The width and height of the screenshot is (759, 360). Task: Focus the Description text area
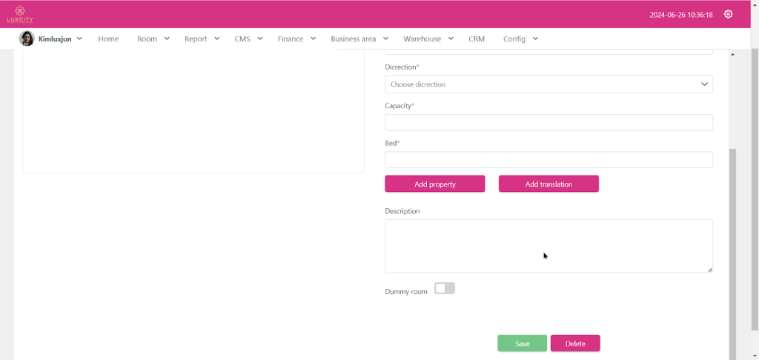pos(548,246)
